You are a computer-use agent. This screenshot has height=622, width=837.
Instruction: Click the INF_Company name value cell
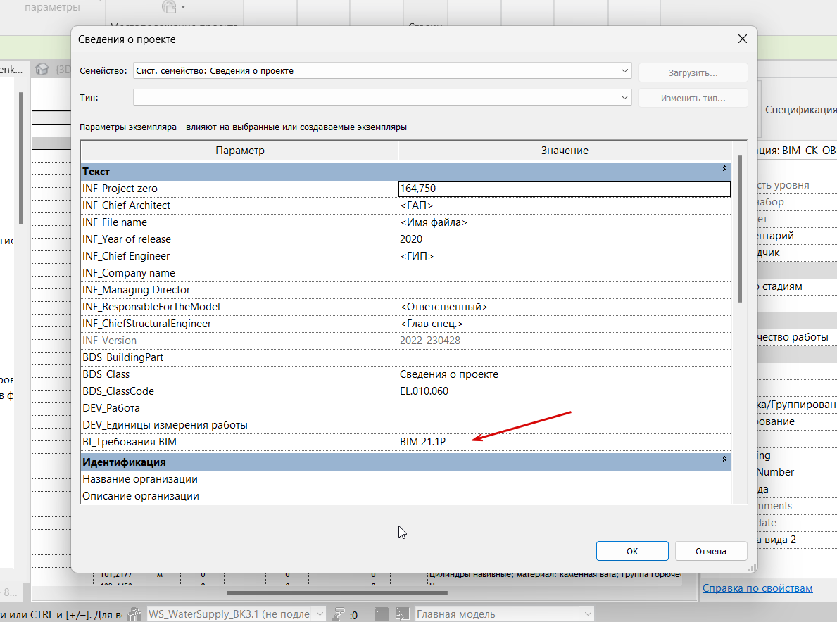565,273
